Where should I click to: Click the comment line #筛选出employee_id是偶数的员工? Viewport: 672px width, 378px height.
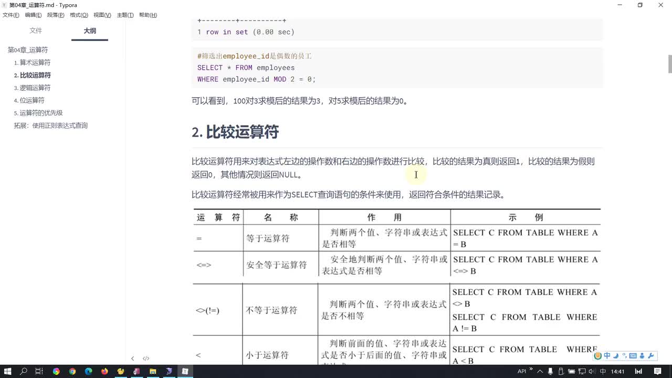(255, 56)
